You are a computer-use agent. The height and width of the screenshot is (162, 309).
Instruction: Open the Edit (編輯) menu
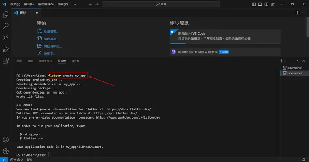(29, 4)
